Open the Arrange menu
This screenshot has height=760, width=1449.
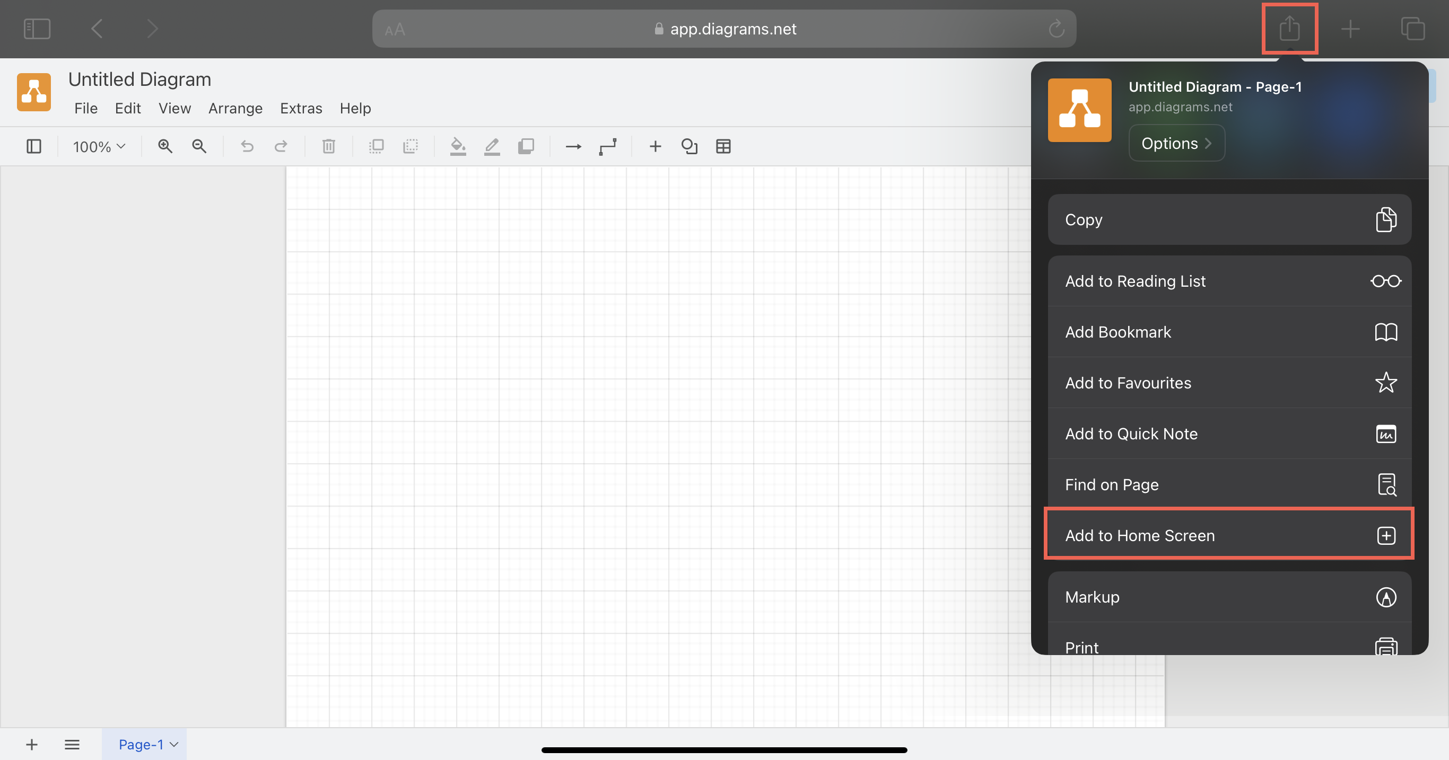coord(235,108)
